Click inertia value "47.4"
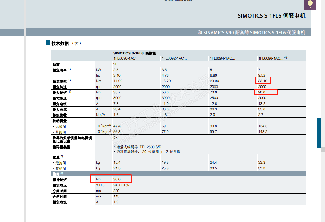The height and width of the screenshot is (222, 325). (117, 126)
